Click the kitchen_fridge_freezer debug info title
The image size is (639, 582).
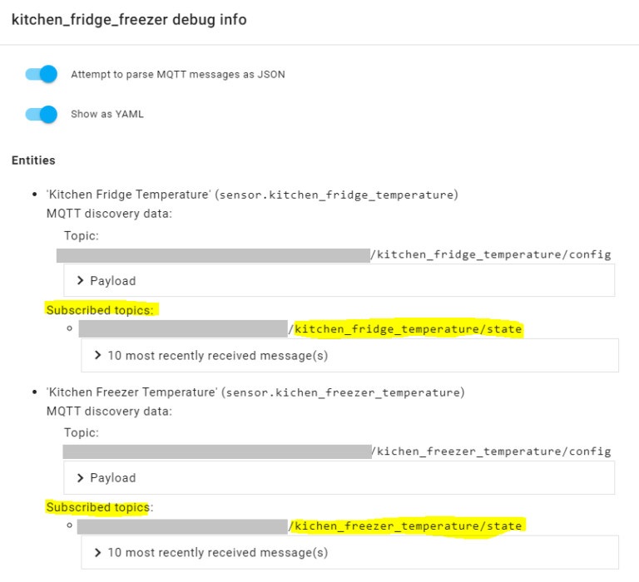click(x=129, y=20)
